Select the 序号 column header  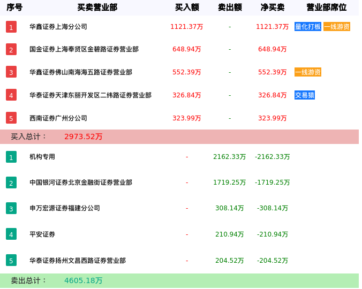click(x=14, y=7)
